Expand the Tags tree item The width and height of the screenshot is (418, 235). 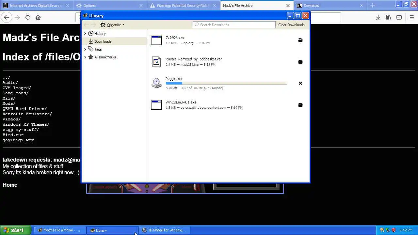(85, 49)
